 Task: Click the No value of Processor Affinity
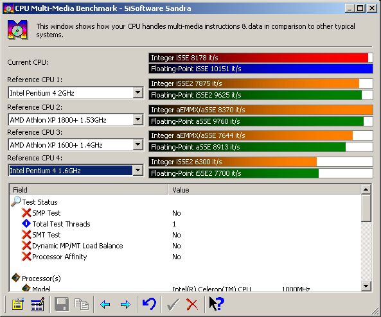point(177,257)
